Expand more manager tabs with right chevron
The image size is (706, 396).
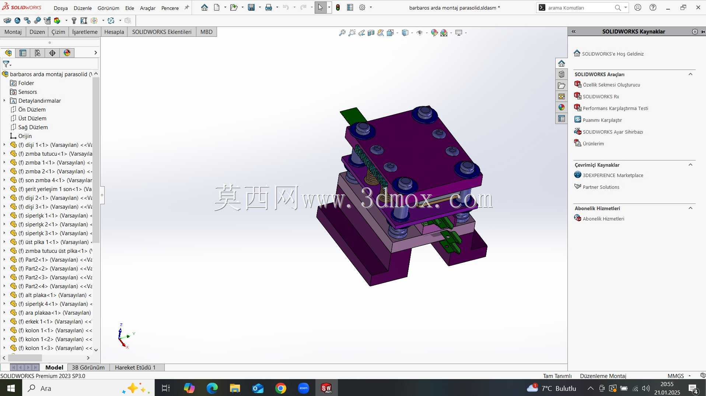[95, 53]
